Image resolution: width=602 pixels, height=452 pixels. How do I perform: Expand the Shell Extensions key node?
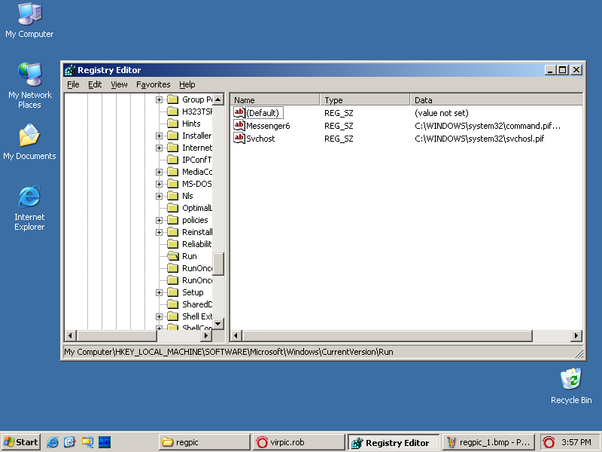(x=159, y=316)
